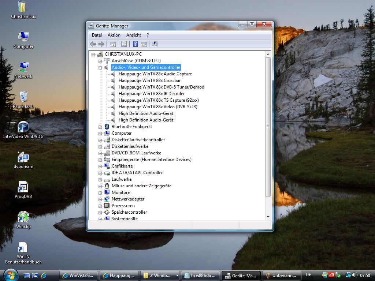375x281 pixels.
Task: Select Hauppauge WinTV 88x Crossbar
Action: 149,80
